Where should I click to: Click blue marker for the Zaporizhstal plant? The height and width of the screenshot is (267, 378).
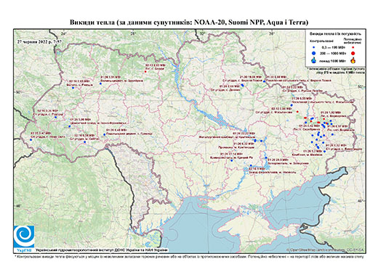click(x=266, y=157)
